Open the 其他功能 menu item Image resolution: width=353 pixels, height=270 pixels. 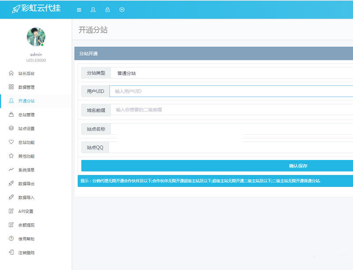[x=36, y=156]
